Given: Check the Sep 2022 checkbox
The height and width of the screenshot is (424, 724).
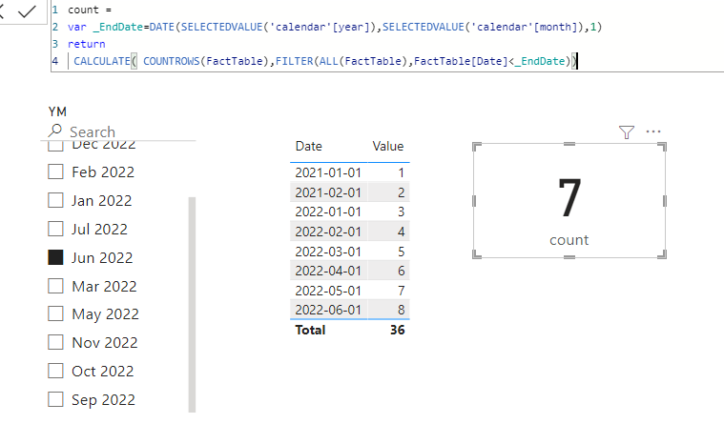Looking at the screenshot, I should coord(55,399).
